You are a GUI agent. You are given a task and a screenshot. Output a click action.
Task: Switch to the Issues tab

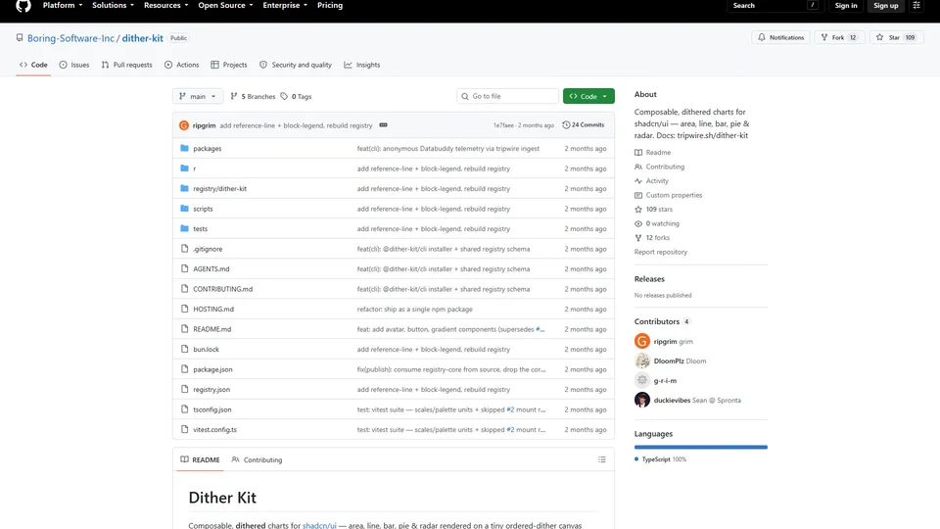click(74, 65)
